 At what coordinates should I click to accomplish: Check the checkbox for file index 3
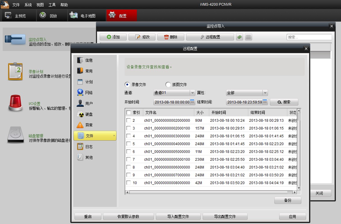128,128
